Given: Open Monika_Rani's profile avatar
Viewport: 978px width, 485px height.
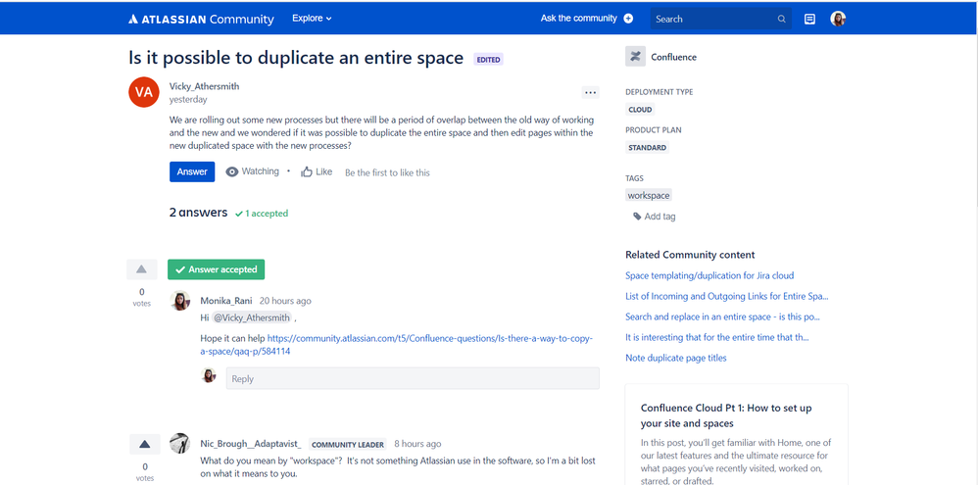Looking at the screenshot, I should click(x=180, y=301).
